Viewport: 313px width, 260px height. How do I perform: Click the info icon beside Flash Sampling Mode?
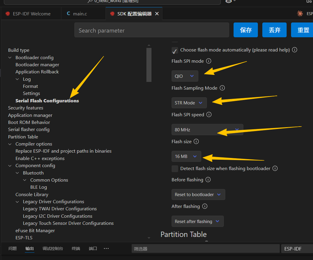[x=222, y=88]
